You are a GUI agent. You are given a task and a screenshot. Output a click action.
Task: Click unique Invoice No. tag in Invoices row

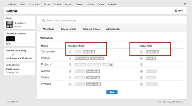click(x=152, y=84)
